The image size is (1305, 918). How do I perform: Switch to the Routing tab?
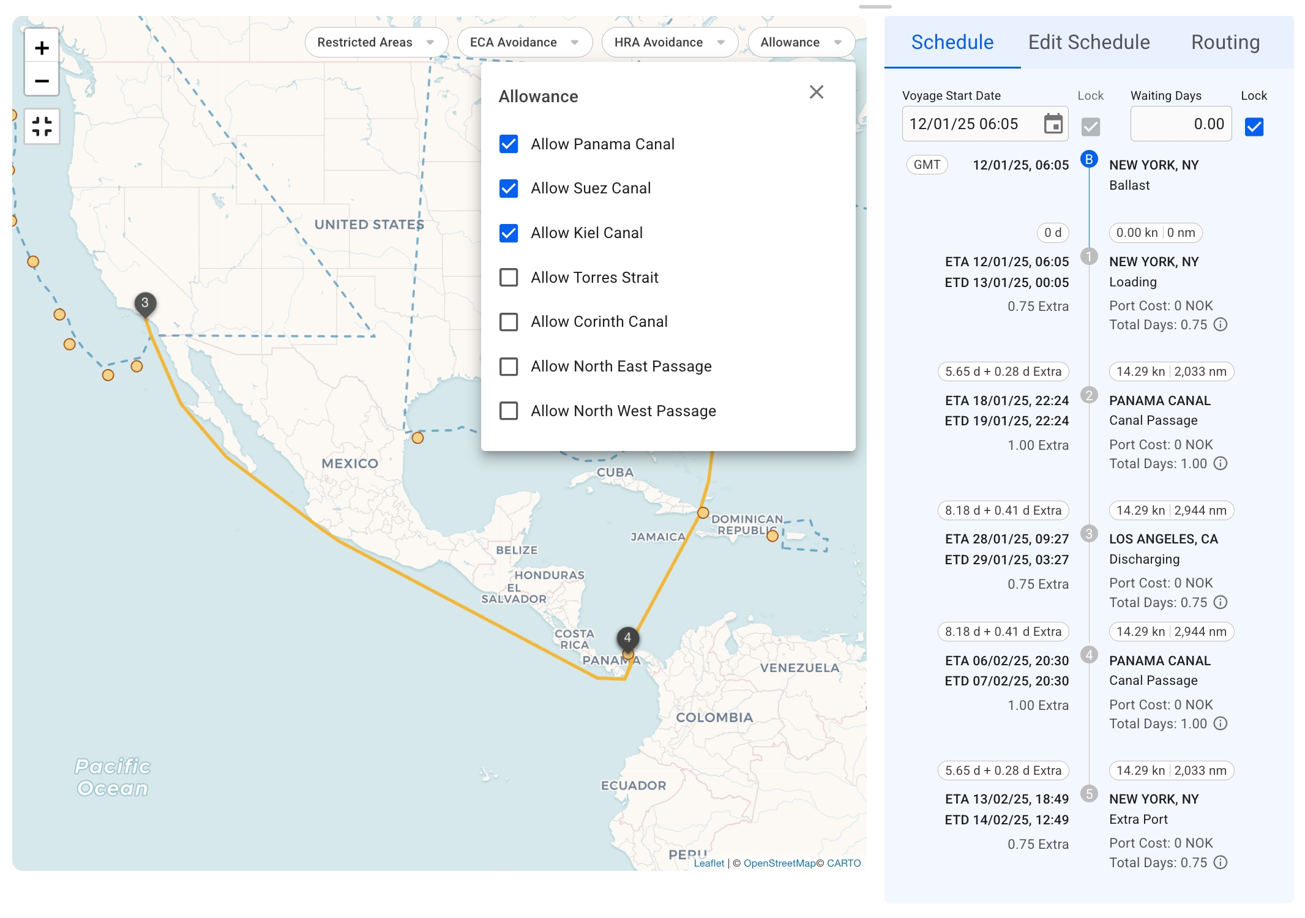click(1225, 42)
